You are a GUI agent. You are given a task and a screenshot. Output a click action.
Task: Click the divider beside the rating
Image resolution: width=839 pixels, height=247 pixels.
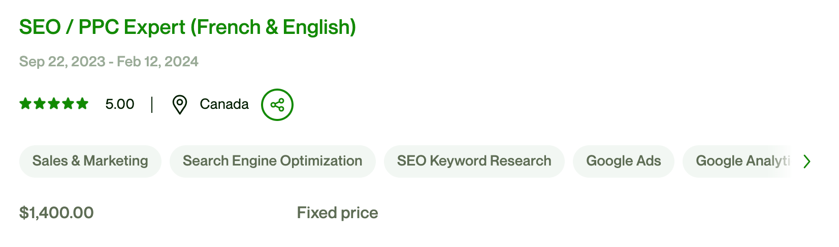tap(152, 105)
